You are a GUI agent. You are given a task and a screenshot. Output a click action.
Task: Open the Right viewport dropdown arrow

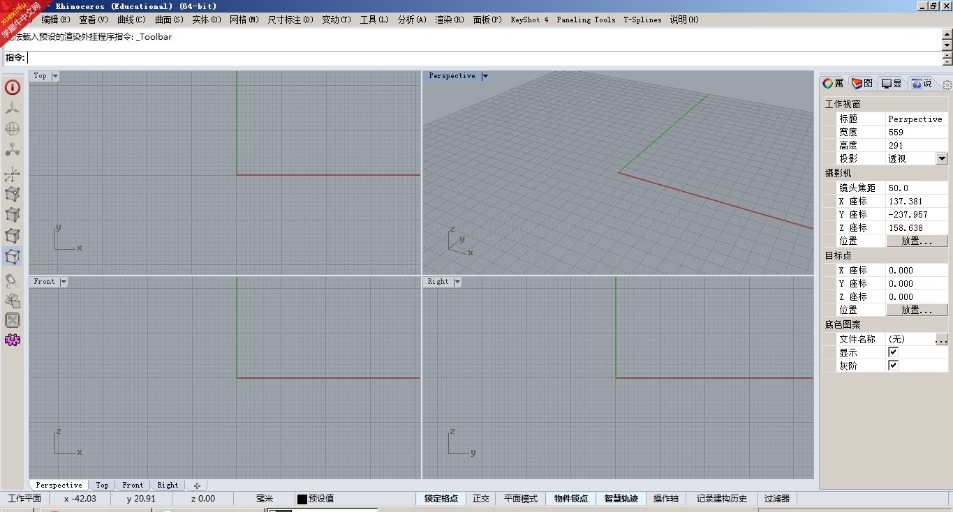coord(457,282)
